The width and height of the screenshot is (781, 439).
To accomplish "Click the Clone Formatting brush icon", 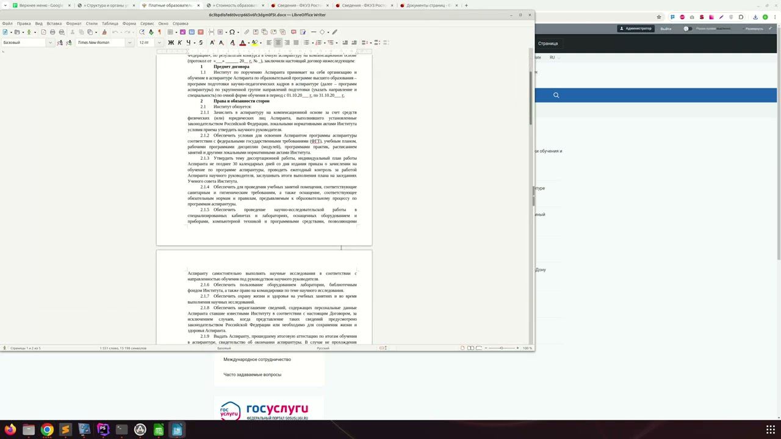I will coord(104,32).
